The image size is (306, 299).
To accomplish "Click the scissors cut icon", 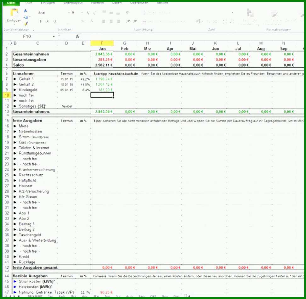I will [25, 11].
